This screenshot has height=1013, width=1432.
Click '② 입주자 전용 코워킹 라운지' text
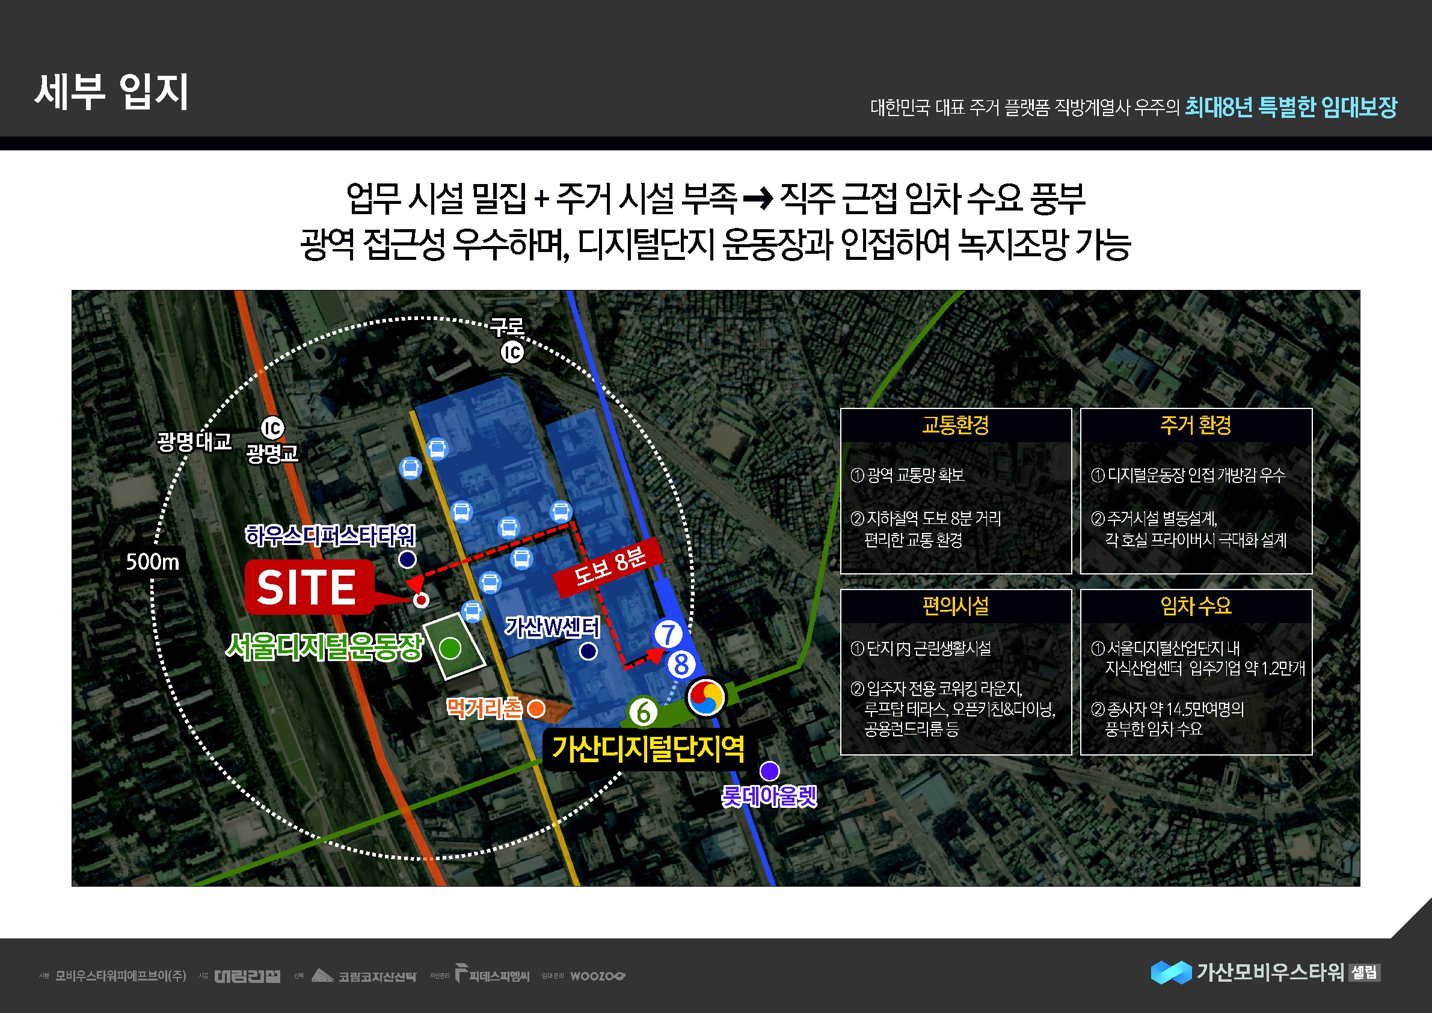pos(937,689)
